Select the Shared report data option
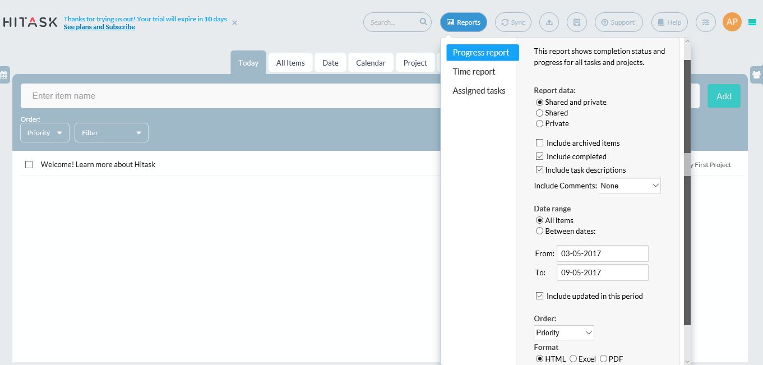763x365 pixels. tap(540, 113)
